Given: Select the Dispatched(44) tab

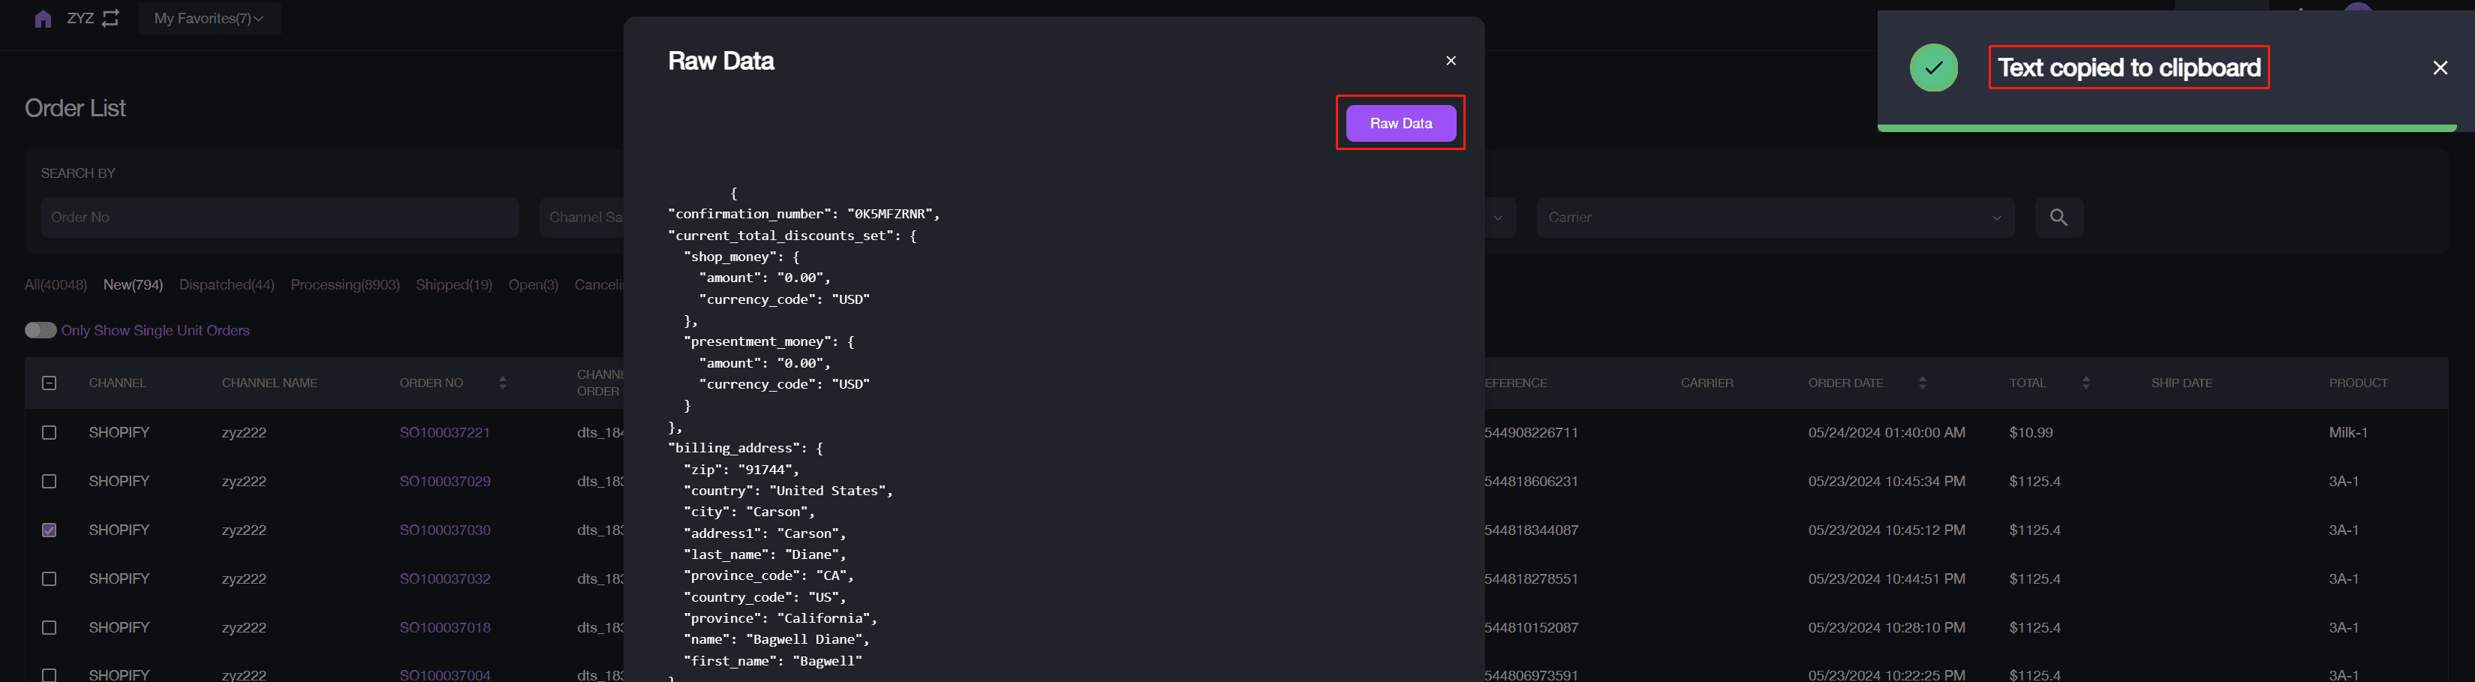Looking at the screenshot, I should [x=227, y=285].
